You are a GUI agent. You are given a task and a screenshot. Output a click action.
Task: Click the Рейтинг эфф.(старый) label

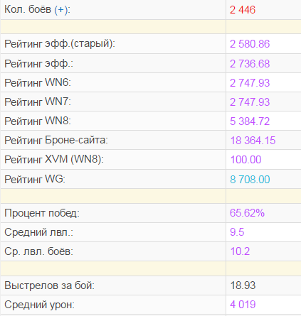pos(60,44)
